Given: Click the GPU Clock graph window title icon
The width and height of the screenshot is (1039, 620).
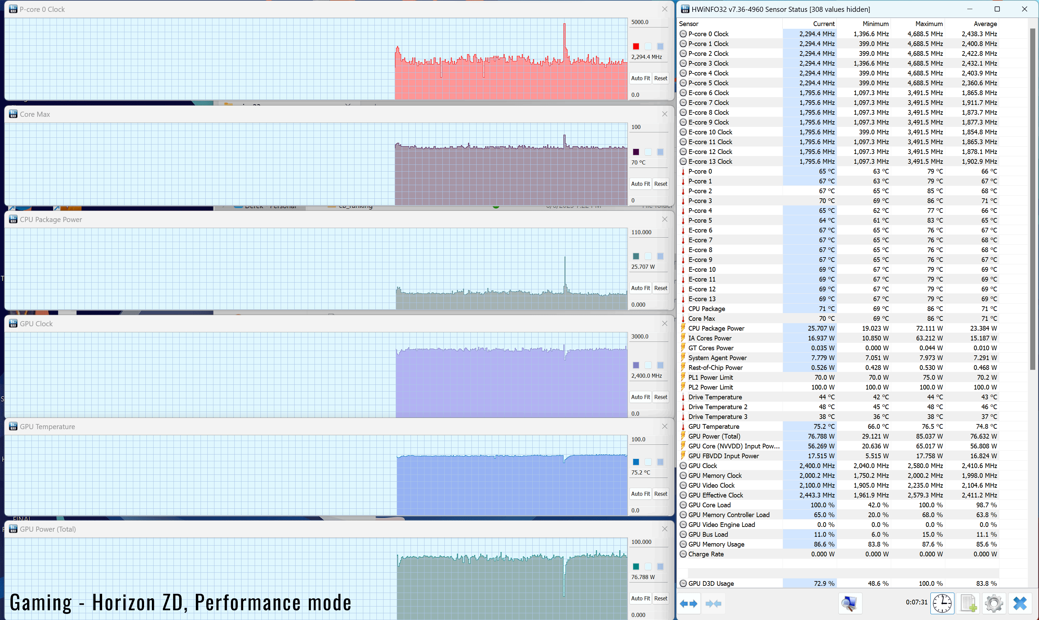Looking at the screenshot, I should 13,324.
